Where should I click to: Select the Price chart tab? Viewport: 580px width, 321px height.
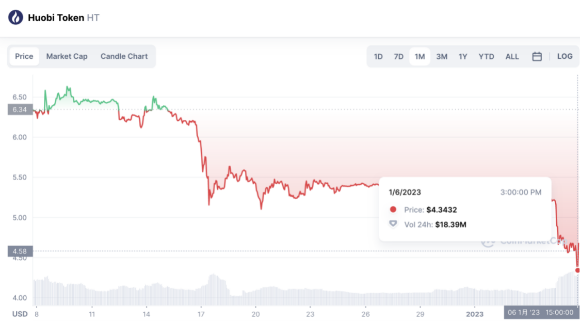(x=24, y=56)
